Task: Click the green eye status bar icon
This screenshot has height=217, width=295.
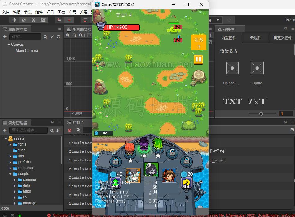Action: 20,215
